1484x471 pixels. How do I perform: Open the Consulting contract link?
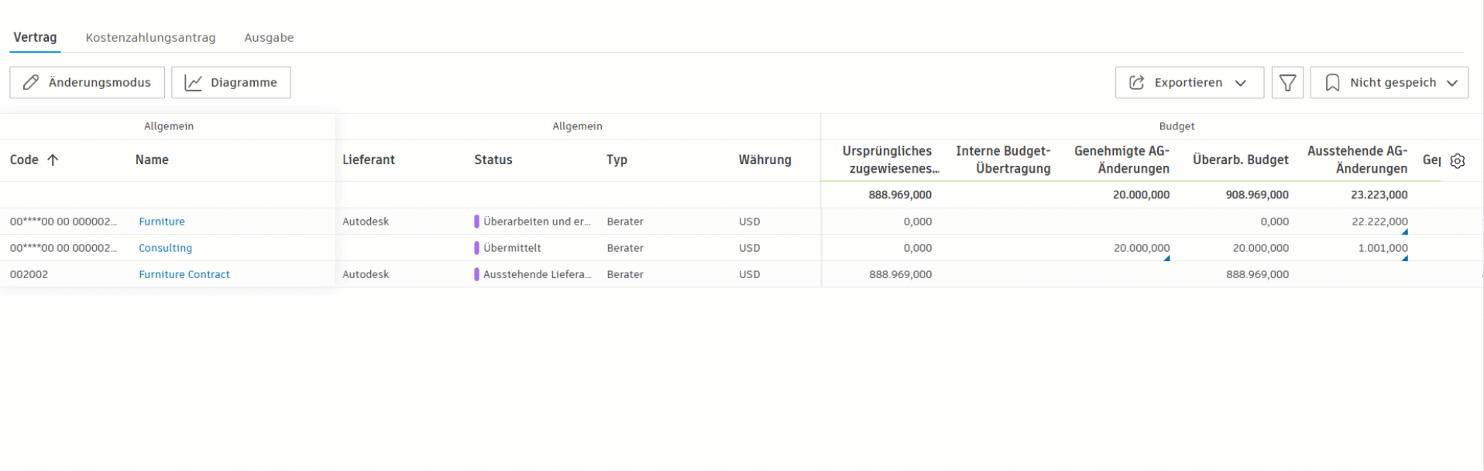(165, 248)
